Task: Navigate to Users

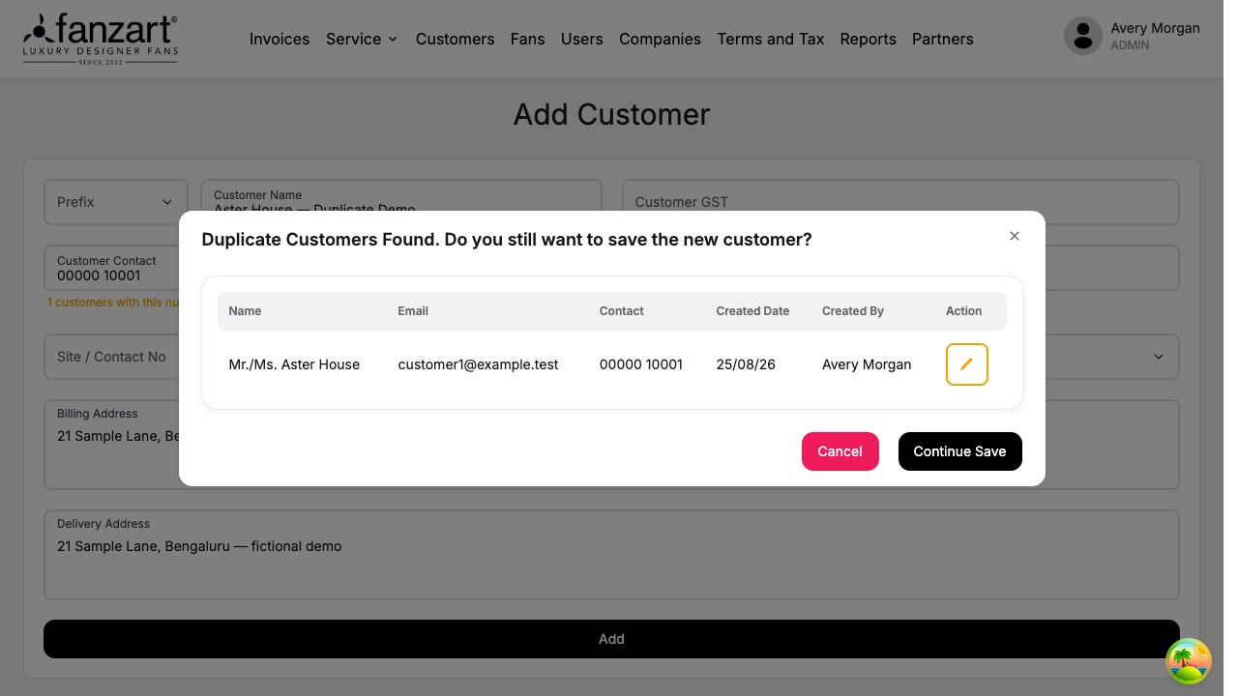Action: (x=581, y=39)
